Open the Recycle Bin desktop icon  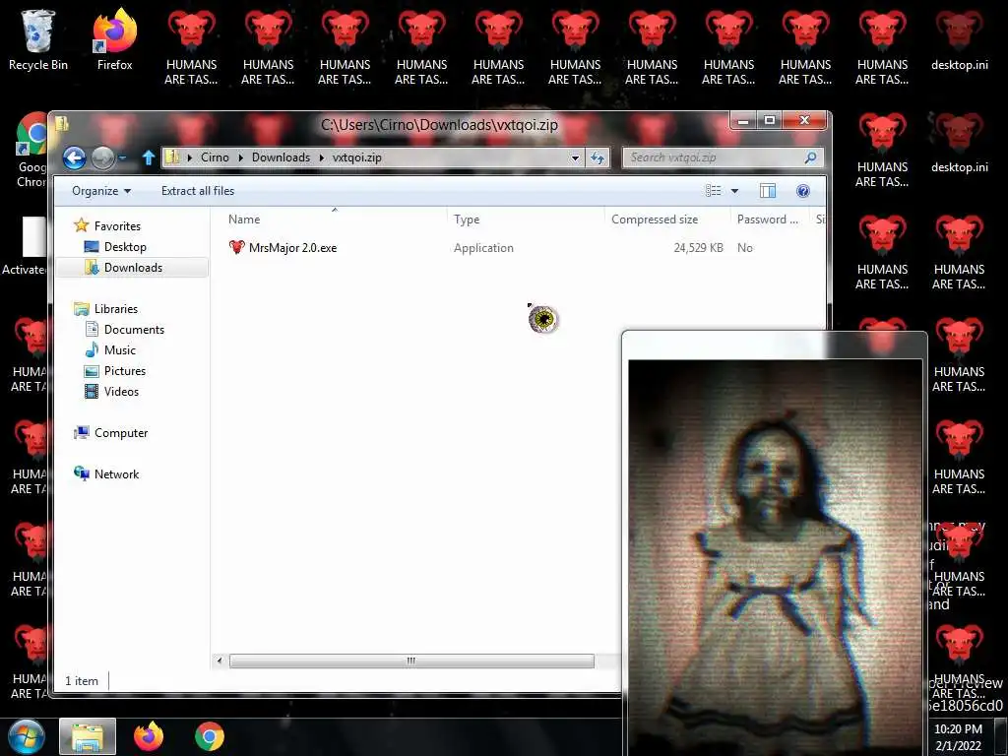[37, 39]
